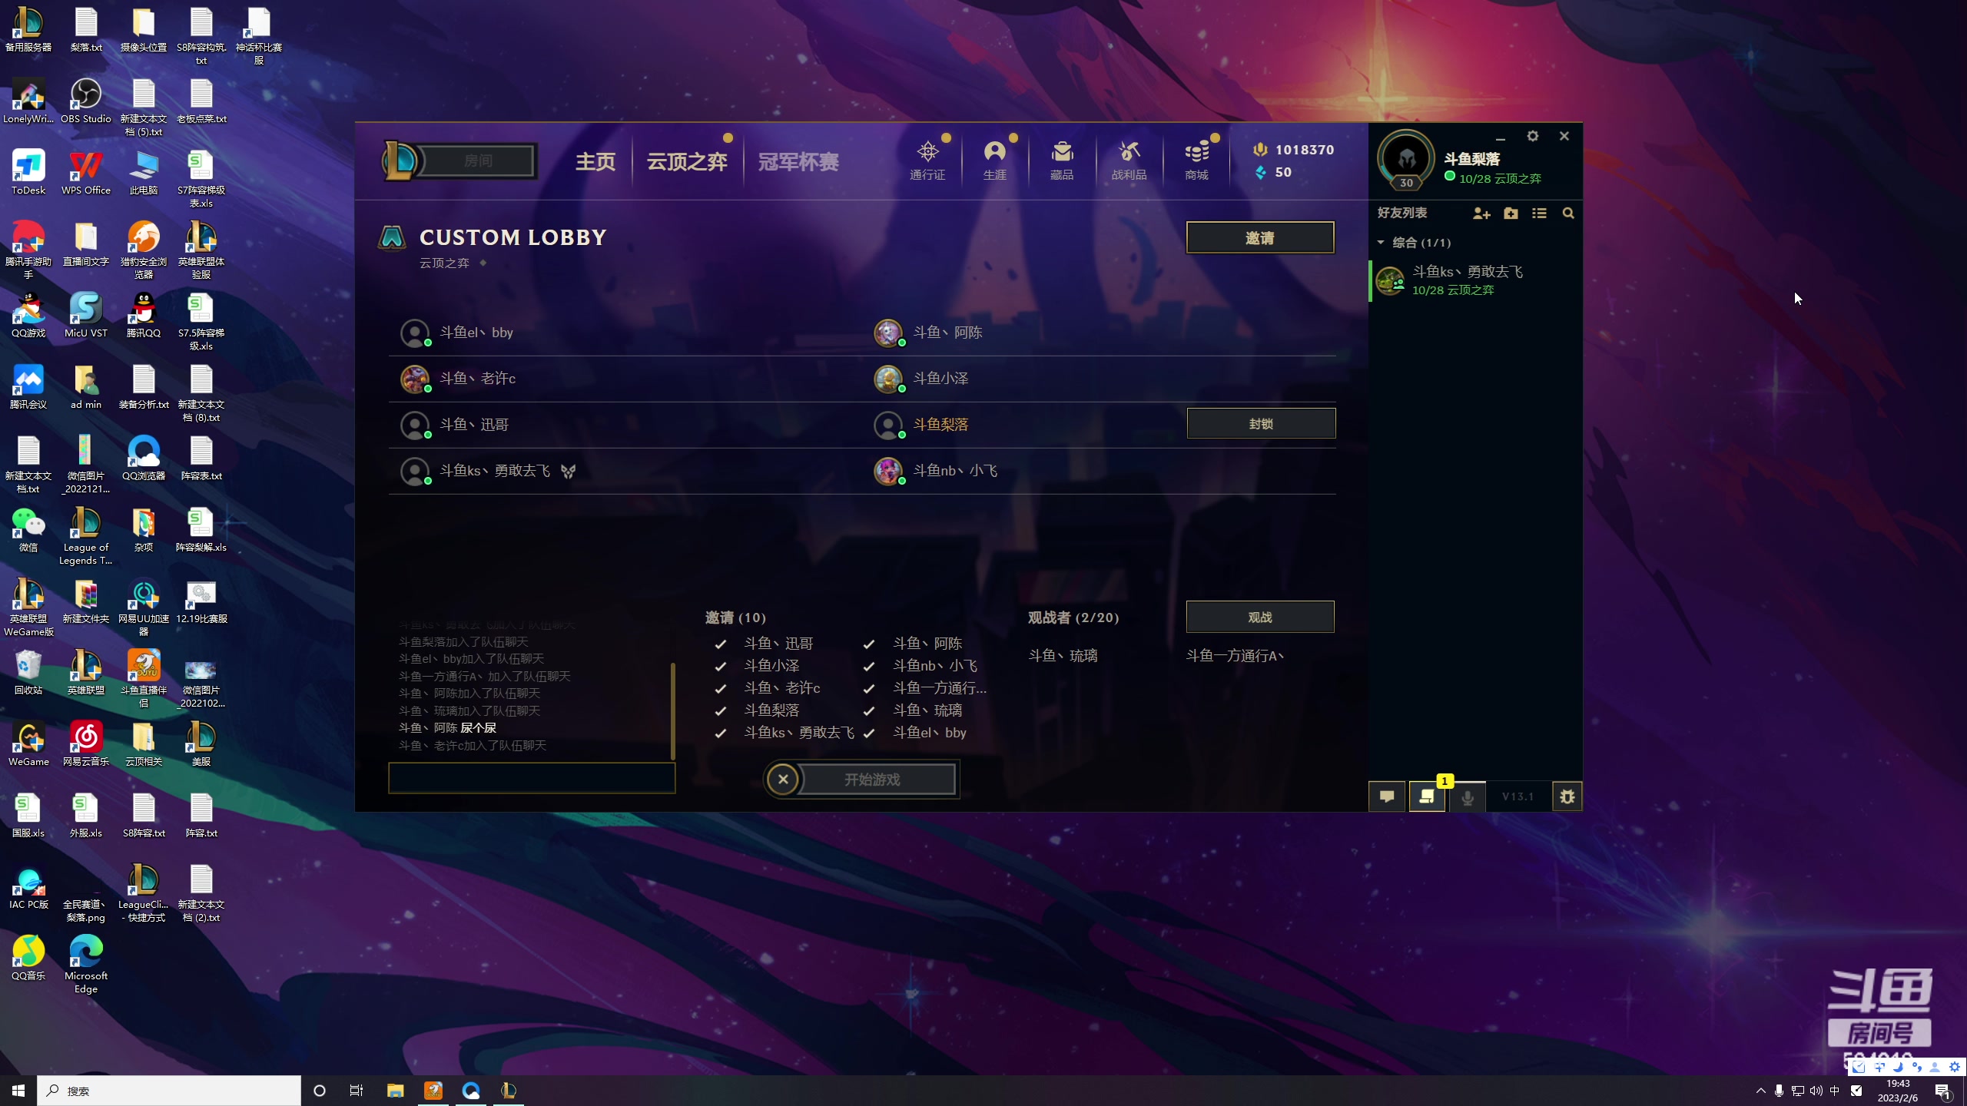Image resolution: width=1967 pixels, height=1106 pixels.
Task: Open notifications icon with badge 1
Action: pos(1427,796)
